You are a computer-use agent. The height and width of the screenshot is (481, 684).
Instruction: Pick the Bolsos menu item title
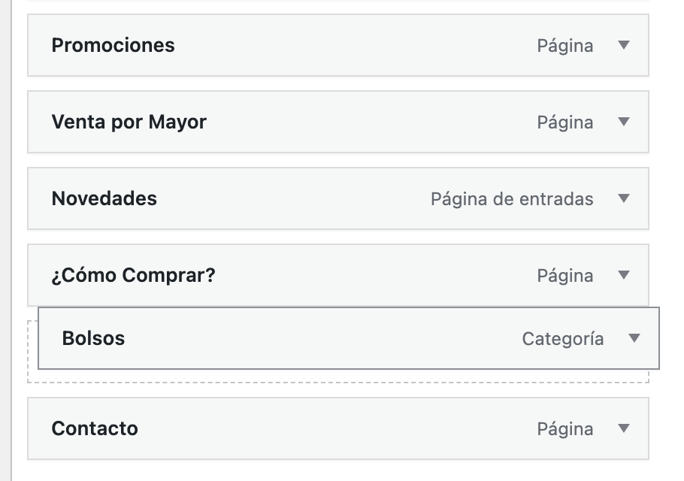click(93, 338)
